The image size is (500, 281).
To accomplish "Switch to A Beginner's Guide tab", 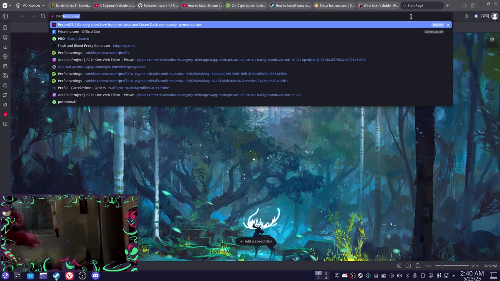I will (x=114, y=5).
